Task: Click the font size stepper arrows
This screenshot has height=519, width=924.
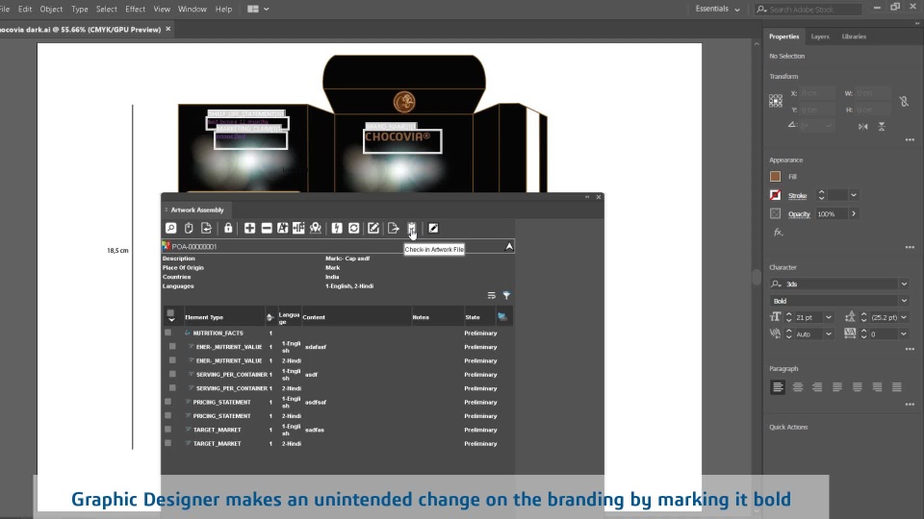Action: (x=788, y=317)
